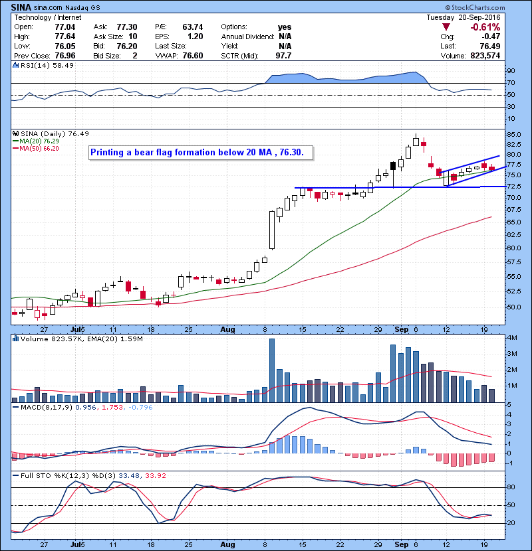Click the bear flag formation annotation box
The image size is (532, 551).
201,153
